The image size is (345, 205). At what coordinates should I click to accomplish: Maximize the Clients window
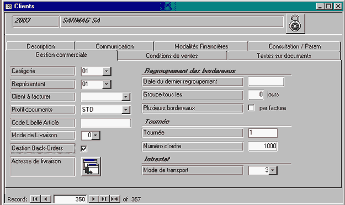pos(328,6)
